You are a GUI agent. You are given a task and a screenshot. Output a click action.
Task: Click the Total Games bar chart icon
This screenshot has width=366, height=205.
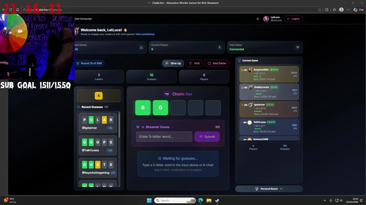(141, 47)
